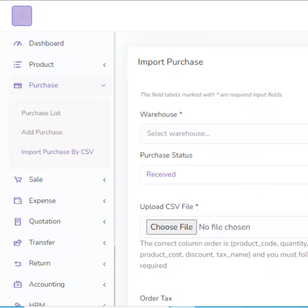Click the hamburger menu toggle button
The height and width of the screenshot is (308, 308).
22,16
